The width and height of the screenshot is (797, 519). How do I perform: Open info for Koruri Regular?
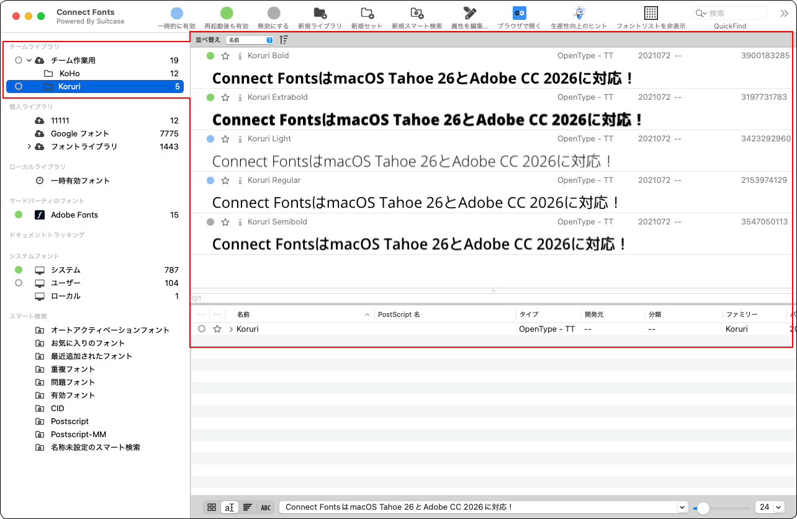[x=240, y=180]
